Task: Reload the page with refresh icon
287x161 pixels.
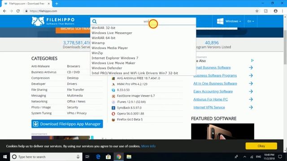Action: click(18, 11)
